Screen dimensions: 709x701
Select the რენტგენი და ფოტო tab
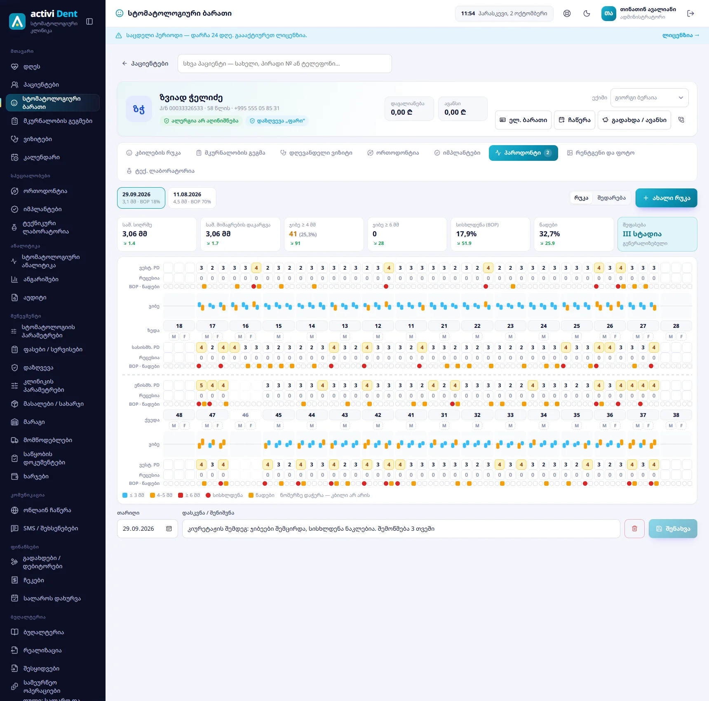[601, 153]
